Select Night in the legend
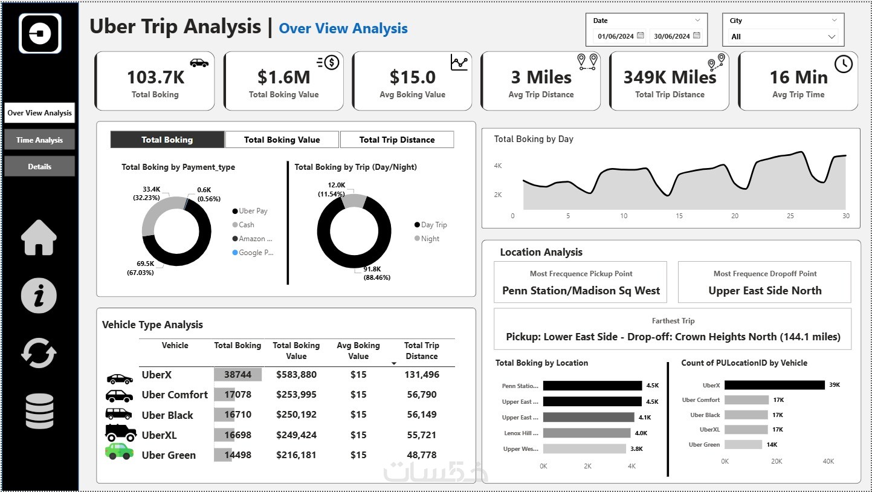The height and width of the screenshot is (492, 872). (427, 239)
